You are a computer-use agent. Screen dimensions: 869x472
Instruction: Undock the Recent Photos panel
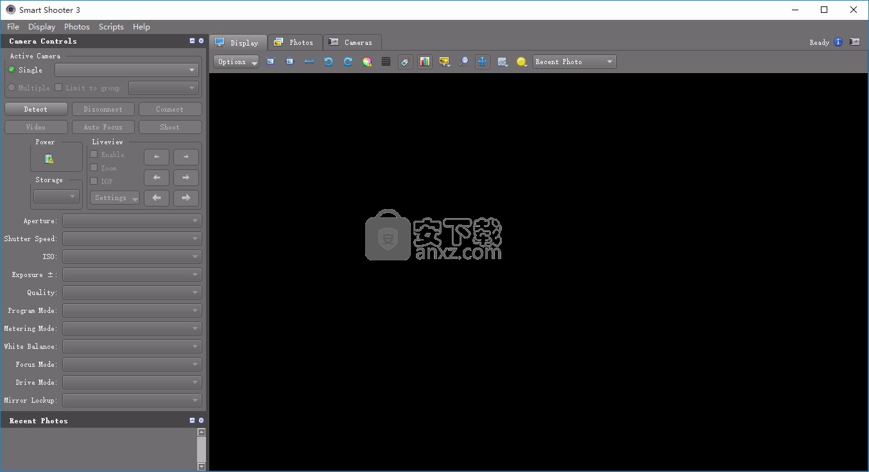pos(192,421)
